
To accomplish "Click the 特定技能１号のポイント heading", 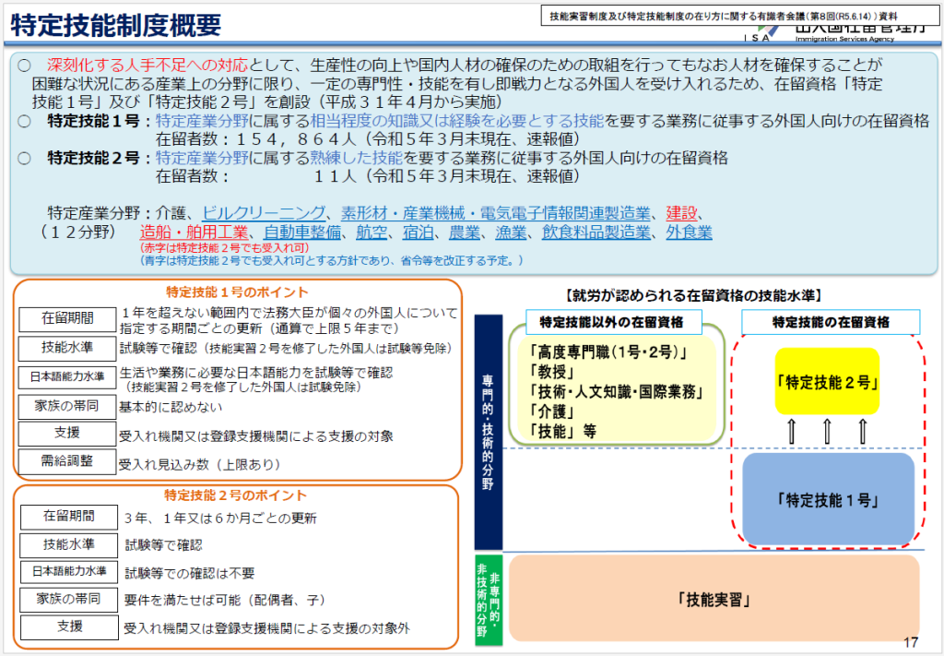I will pos(237,292).
